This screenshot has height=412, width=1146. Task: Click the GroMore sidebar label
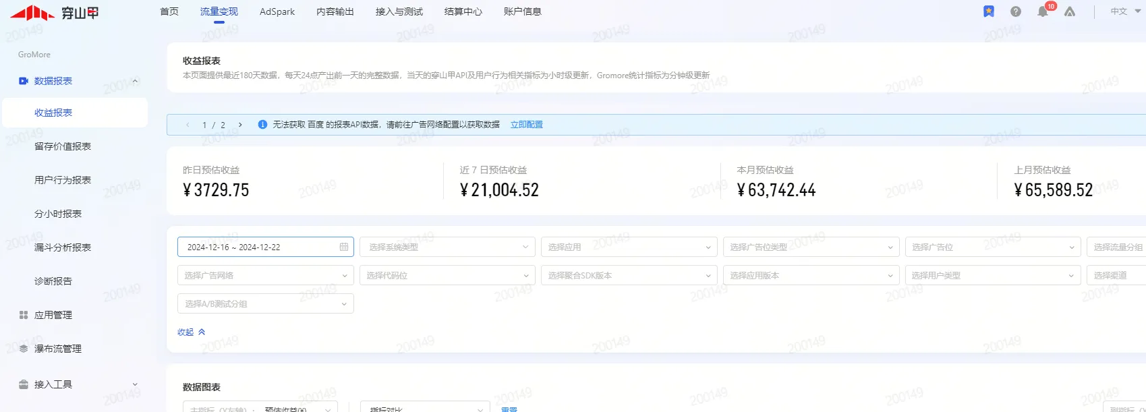[34, 55]
